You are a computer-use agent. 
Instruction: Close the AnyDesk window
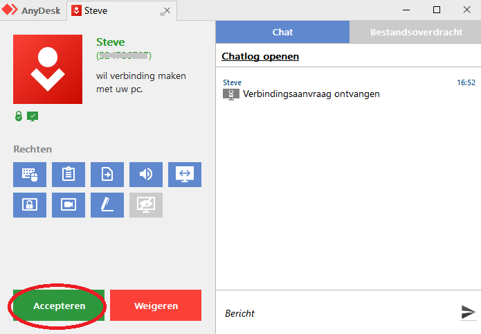pos(466,10)
